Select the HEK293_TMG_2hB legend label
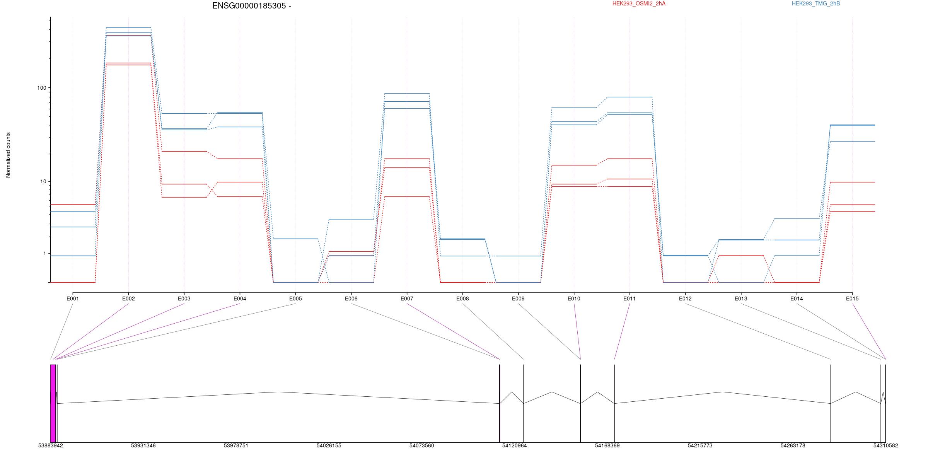Viewport: 928px width, 464px height. coord(816,4)
